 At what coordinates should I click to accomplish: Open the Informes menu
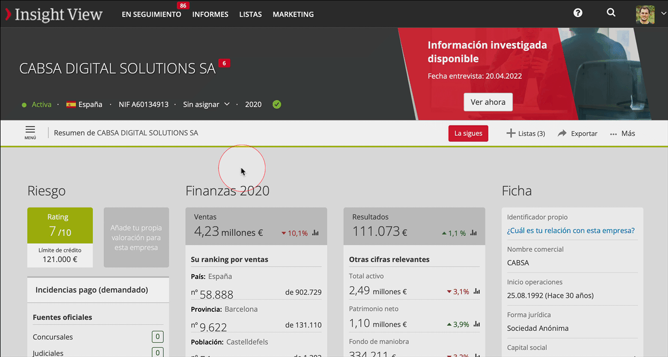coord(210,15)
